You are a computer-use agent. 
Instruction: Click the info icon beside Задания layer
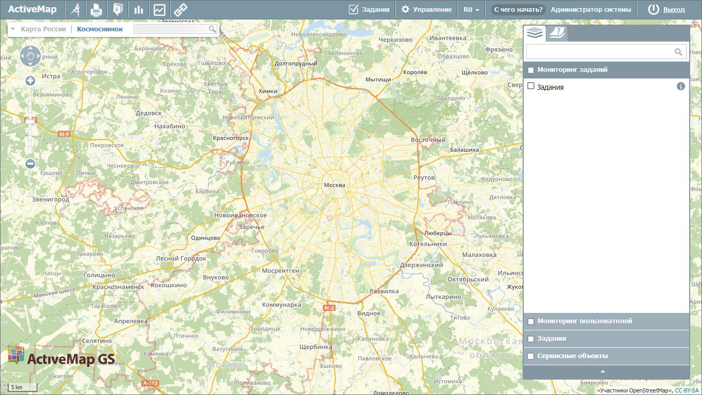click(x=681, y=86)
